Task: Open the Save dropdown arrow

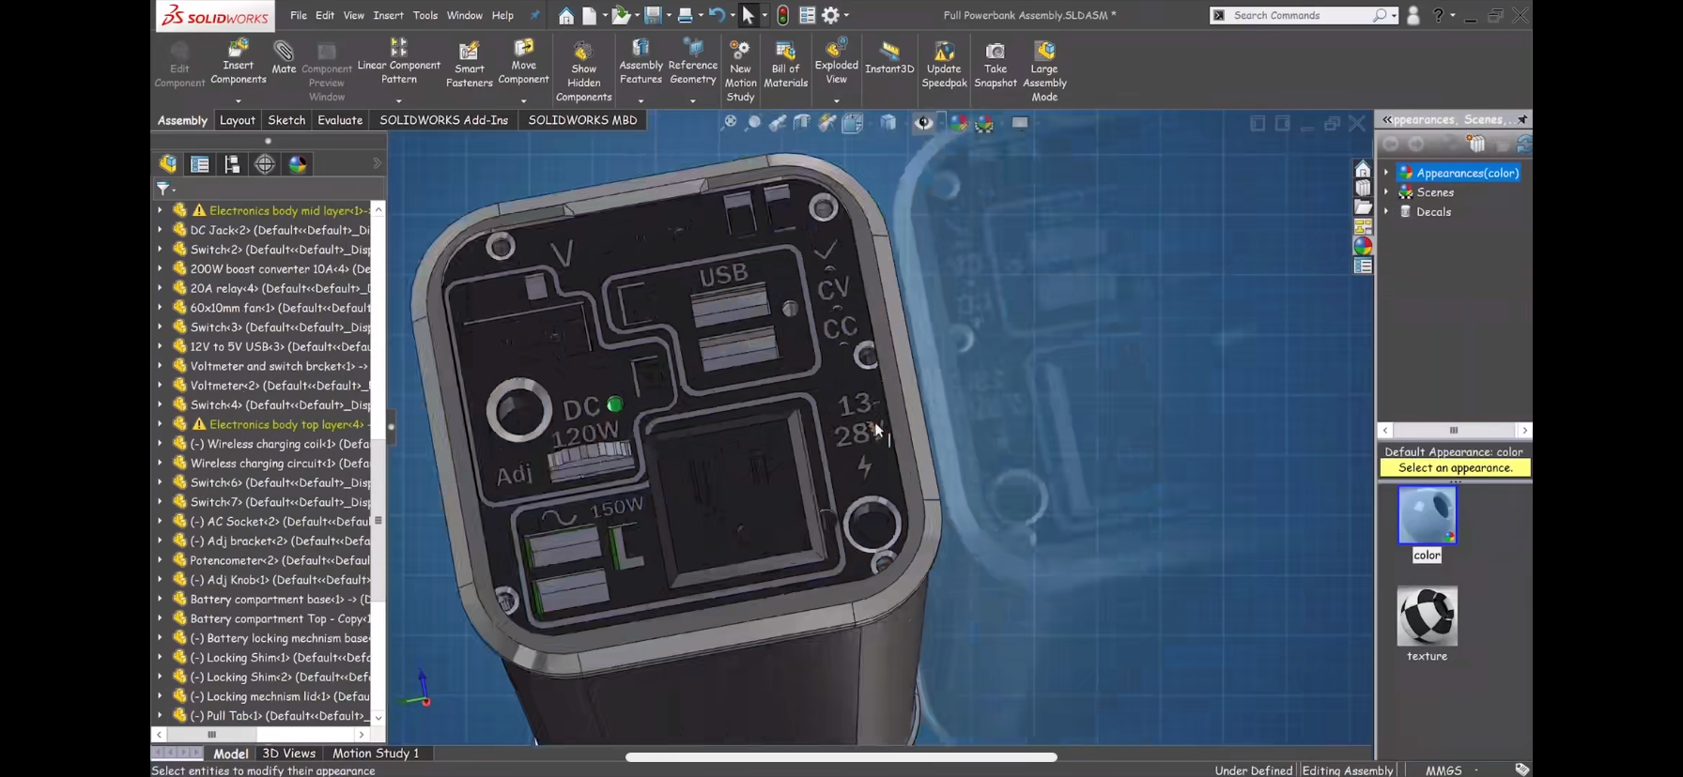Action: pyautogui.click(x=668, y=15)
